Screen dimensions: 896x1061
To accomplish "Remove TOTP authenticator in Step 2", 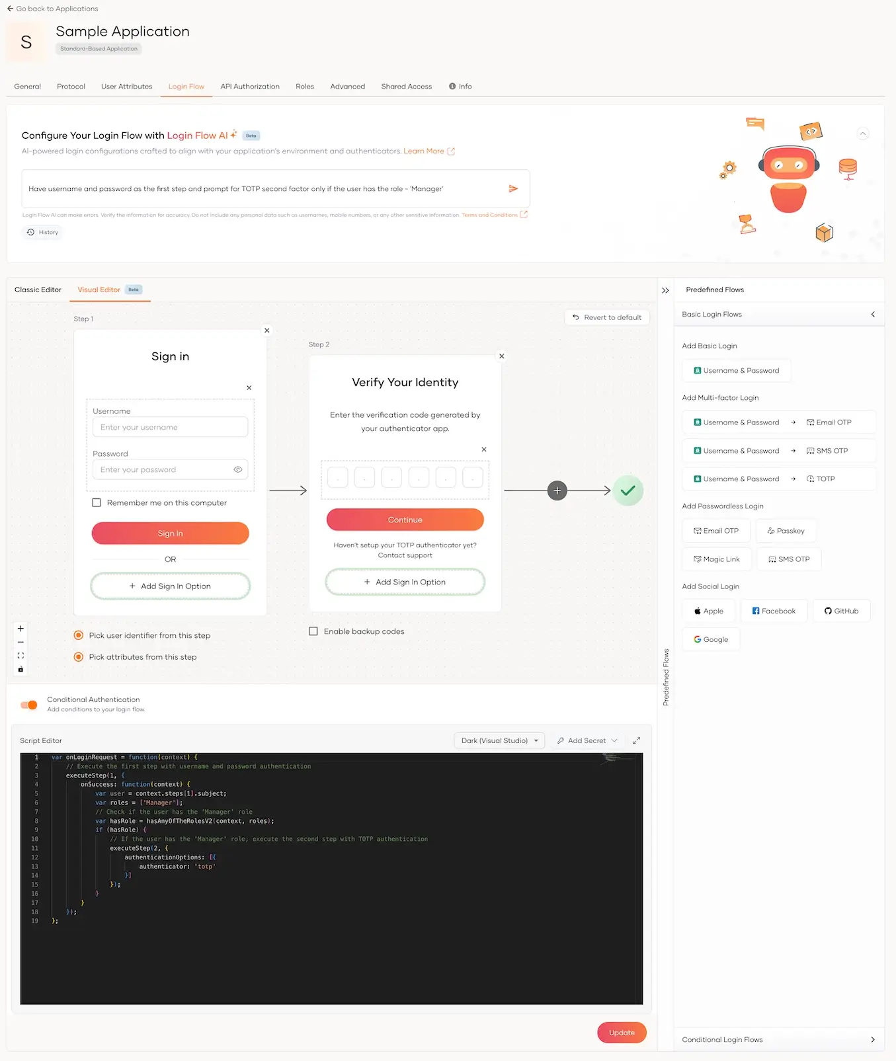I will coord(484,450).
